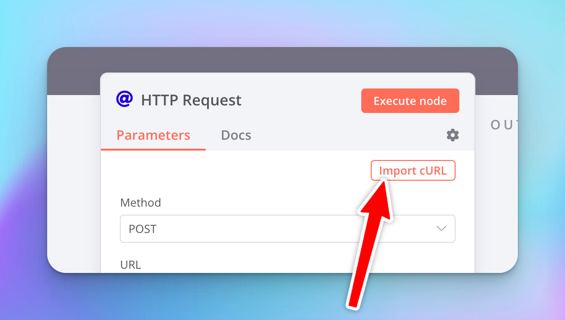
Task: Click the Method field label
Action: tap(141, 203)
